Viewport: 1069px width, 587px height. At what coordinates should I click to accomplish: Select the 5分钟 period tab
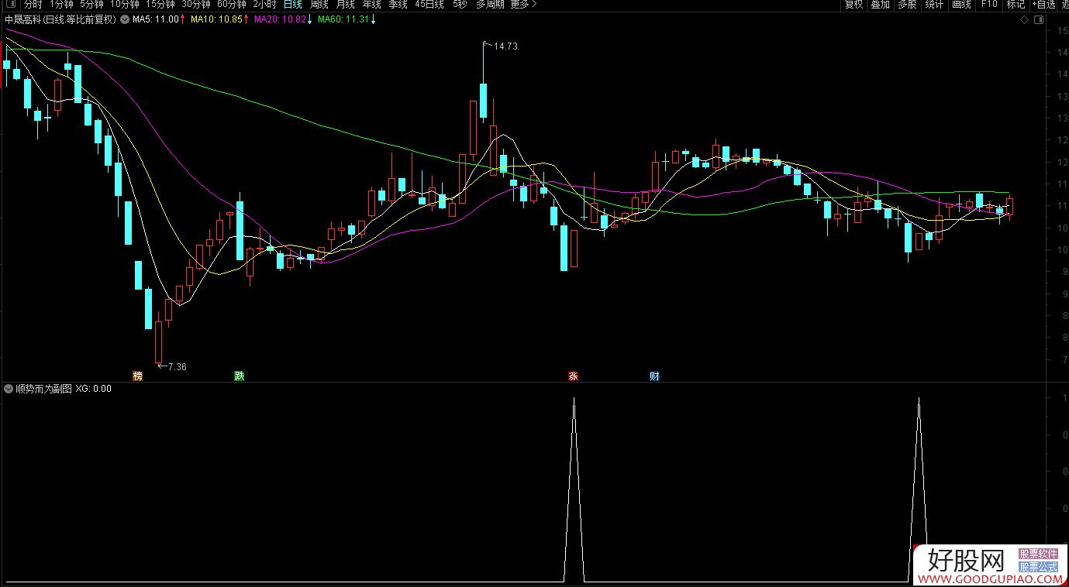(x=91, y=5)
